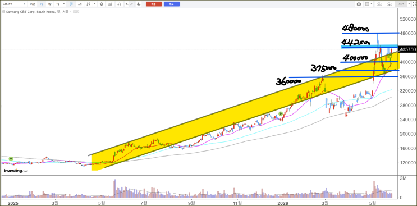Click the load chart cloud icon
The image size is (417, 206).
tap(379, 4)
